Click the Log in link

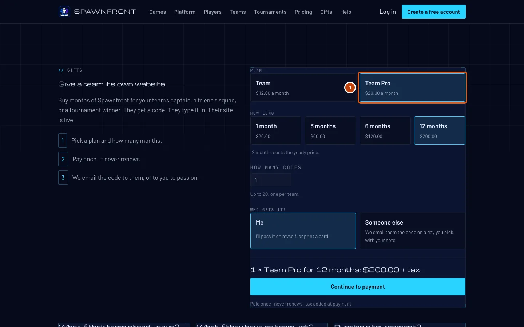coord(388,12)
